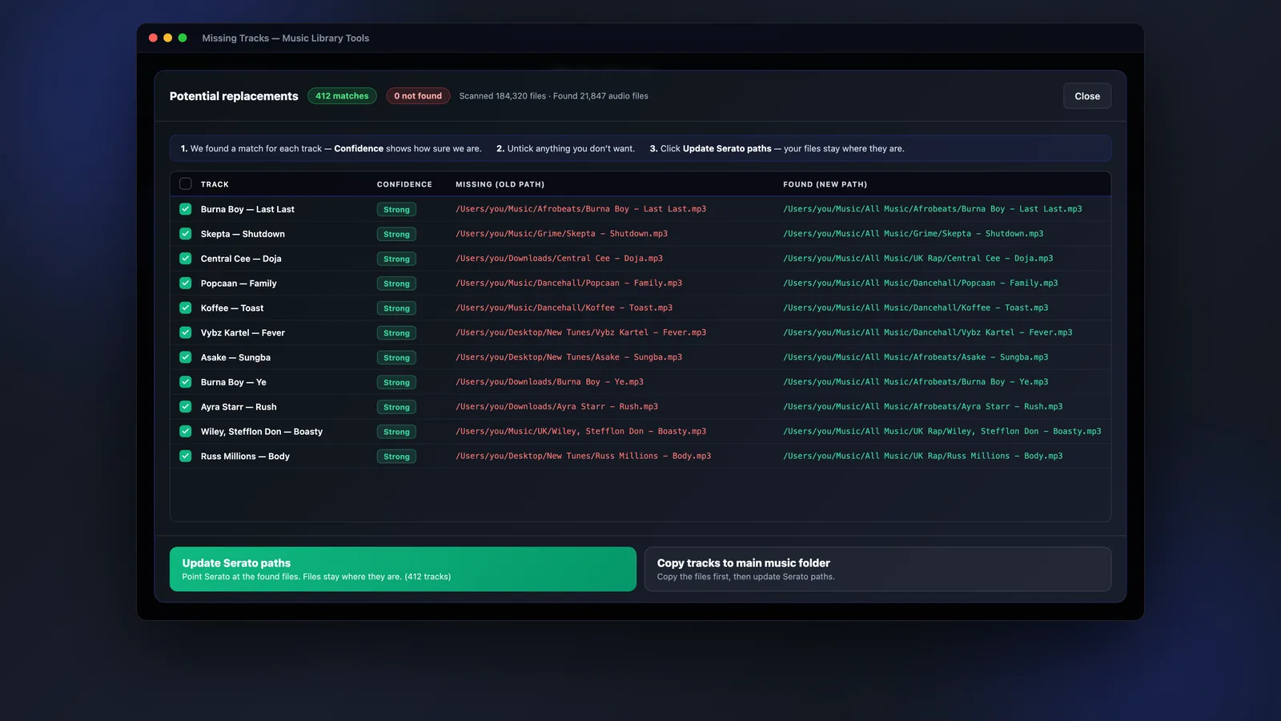This screenshot has width=1281, height=721.
Task: Click the Potential replacements heading
Action: coord(234,96)
